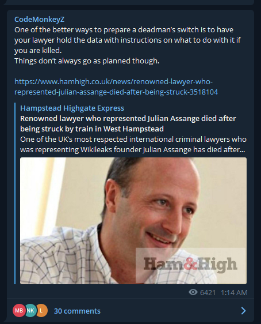Click the eye views icon
The width and height of the screenshot is (261, 324).
pyautogui.click(x=193, y=292)
